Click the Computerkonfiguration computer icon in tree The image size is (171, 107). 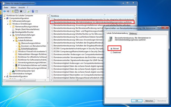pos(7,18)
